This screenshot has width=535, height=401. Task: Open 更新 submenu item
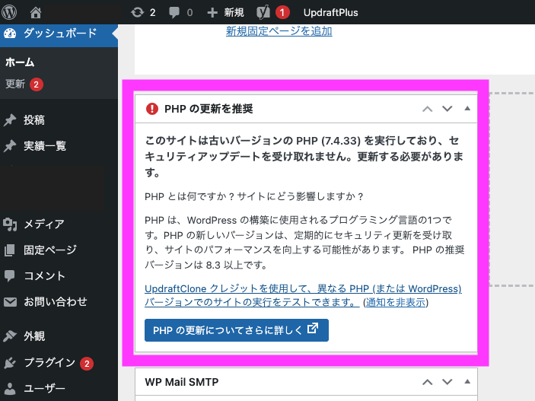[15, 84]
